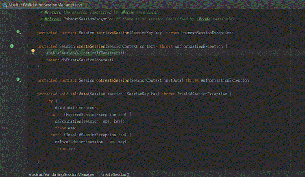Image resolution: width=305 pixels, height=177 pixels.
Task: Collapse the Javadoc comment end fold marker
Action: click(26, 26)
